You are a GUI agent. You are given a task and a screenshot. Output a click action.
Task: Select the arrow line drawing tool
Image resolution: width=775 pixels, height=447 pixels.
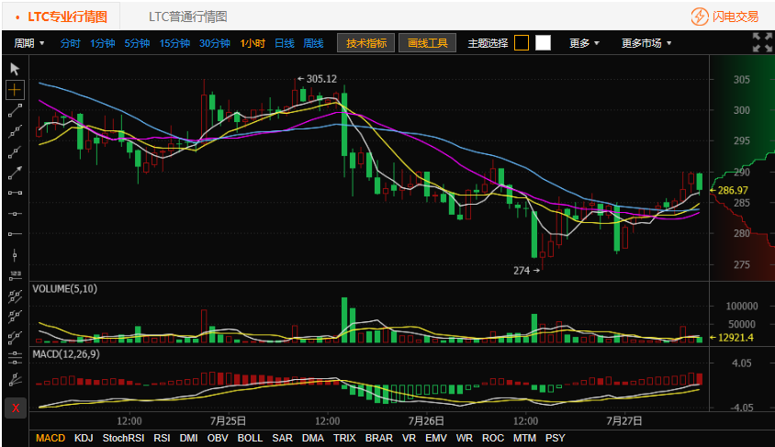(x=15, y=173)
